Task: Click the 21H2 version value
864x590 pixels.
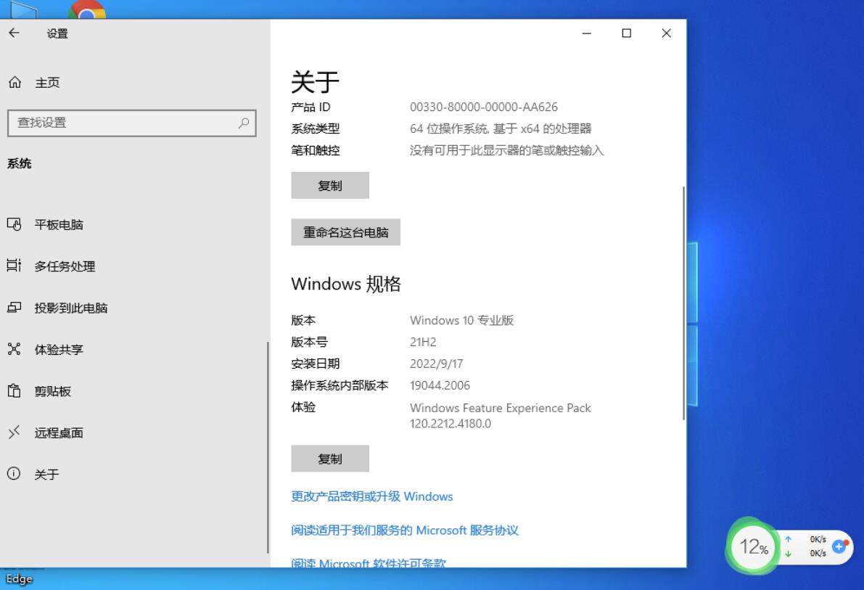Action: tap(423, 342)
